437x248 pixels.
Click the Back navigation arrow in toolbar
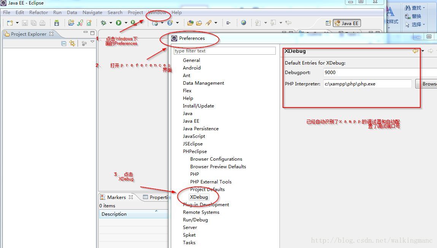(x=288, y=23)
